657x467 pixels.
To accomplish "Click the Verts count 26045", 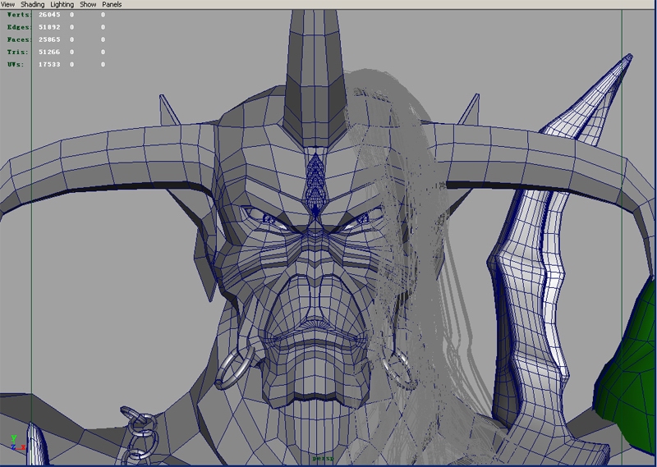I will coord(49,15).
